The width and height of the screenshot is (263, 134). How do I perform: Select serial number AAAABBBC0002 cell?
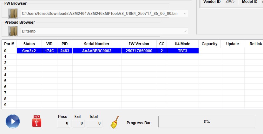(96, 51)
